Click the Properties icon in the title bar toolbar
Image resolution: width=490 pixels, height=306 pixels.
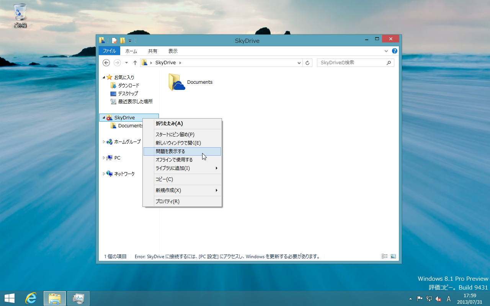114,41
